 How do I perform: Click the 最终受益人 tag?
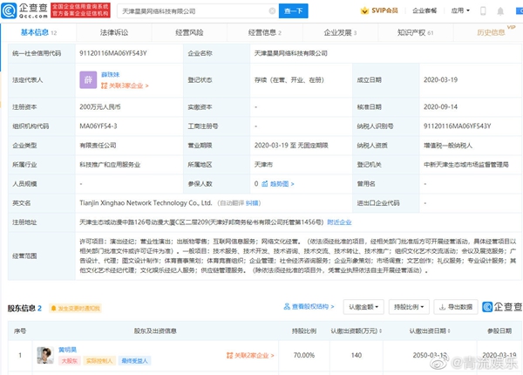pyautogui.click(x=134, y=361)
